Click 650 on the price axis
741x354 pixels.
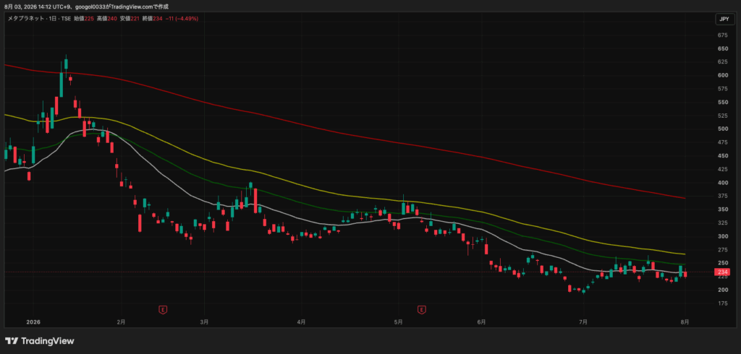(723, 48)
